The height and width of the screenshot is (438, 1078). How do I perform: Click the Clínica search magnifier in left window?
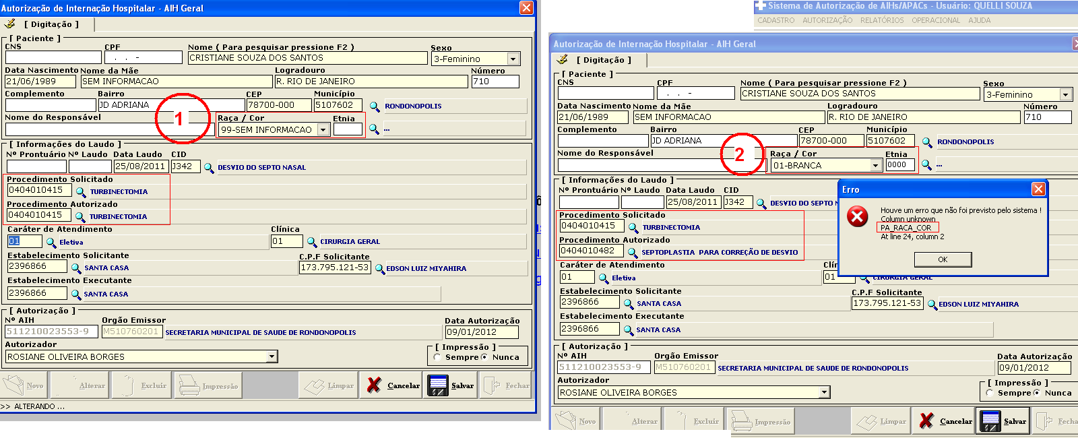(x=312, y=241)
